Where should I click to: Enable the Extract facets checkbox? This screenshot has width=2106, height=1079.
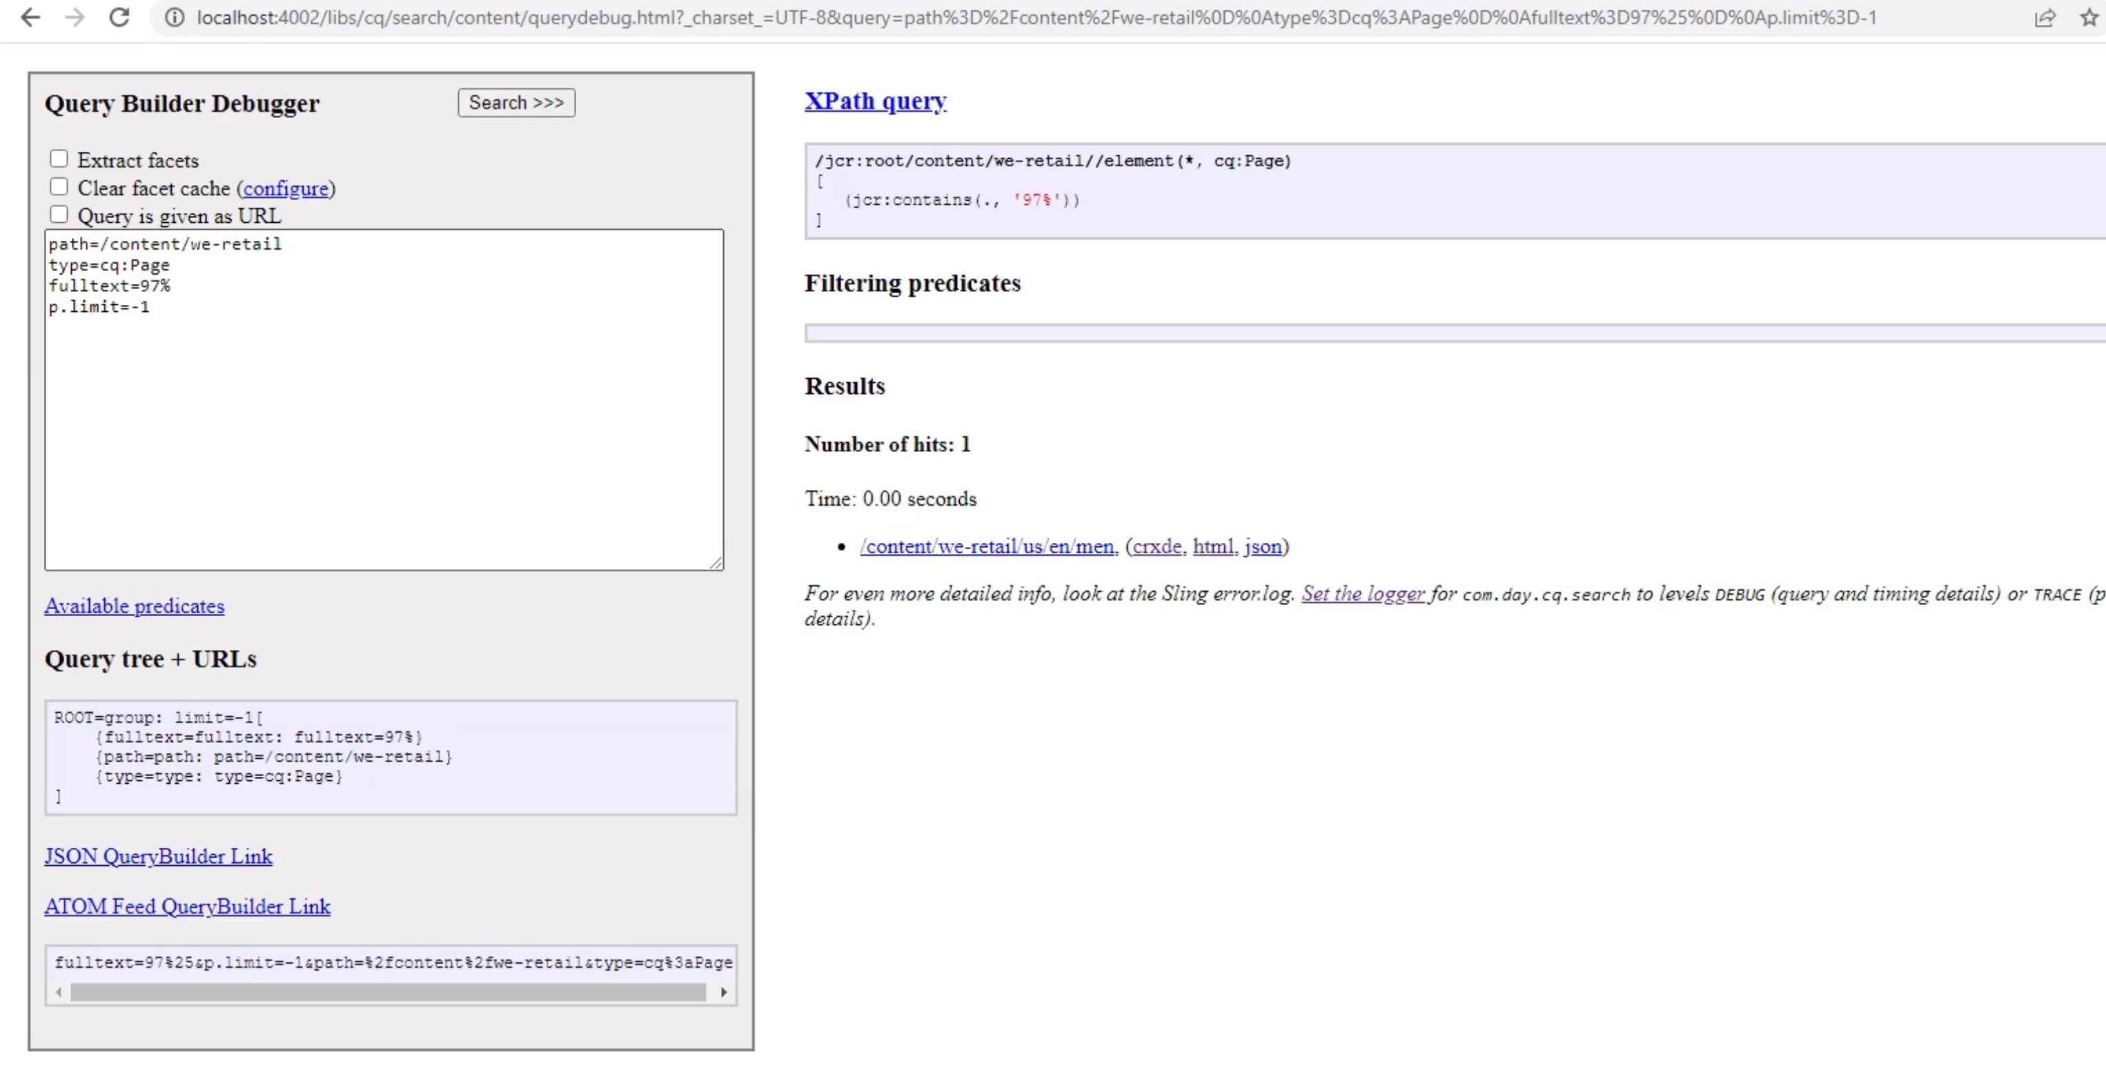coord(59,159)
